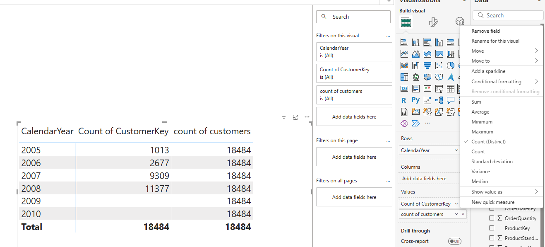Viewport: 545px width, 247px height.
Task: Open Filters on this page ellipsis menu
Action: (388, 141)
